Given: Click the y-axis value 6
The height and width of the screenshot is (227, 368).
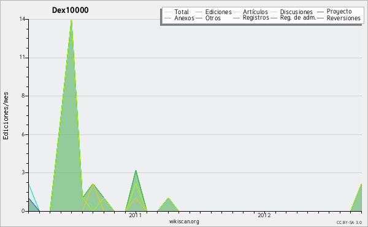Looking at the screenshot, I should [x=23, y=134].
